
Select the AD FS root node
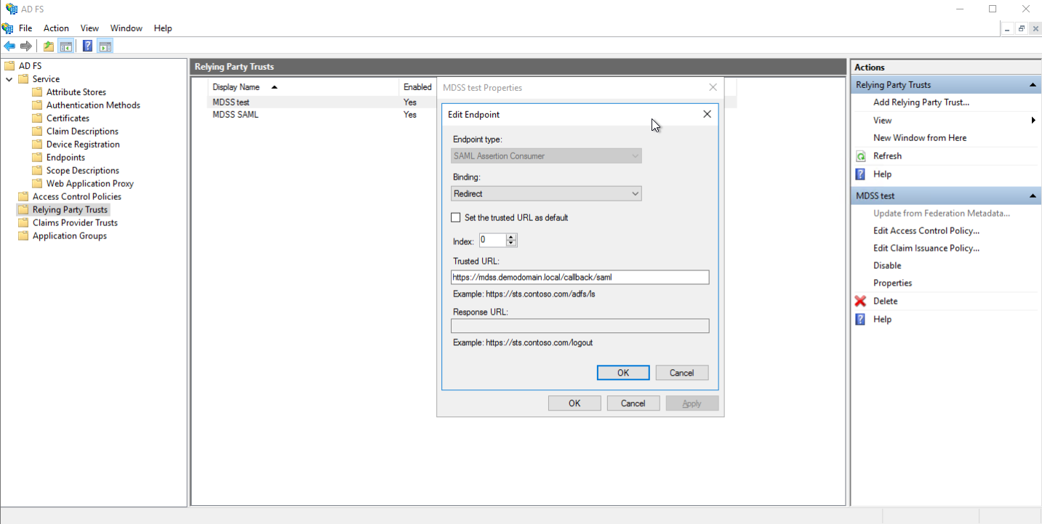coord(30,66)
